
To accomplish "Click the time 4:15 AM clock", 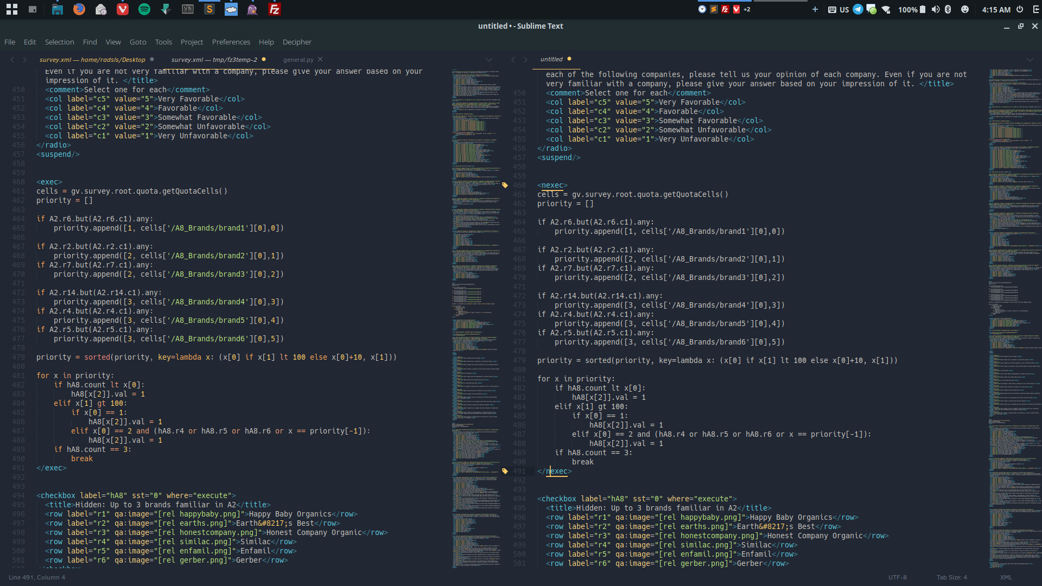I will [996, 9].
